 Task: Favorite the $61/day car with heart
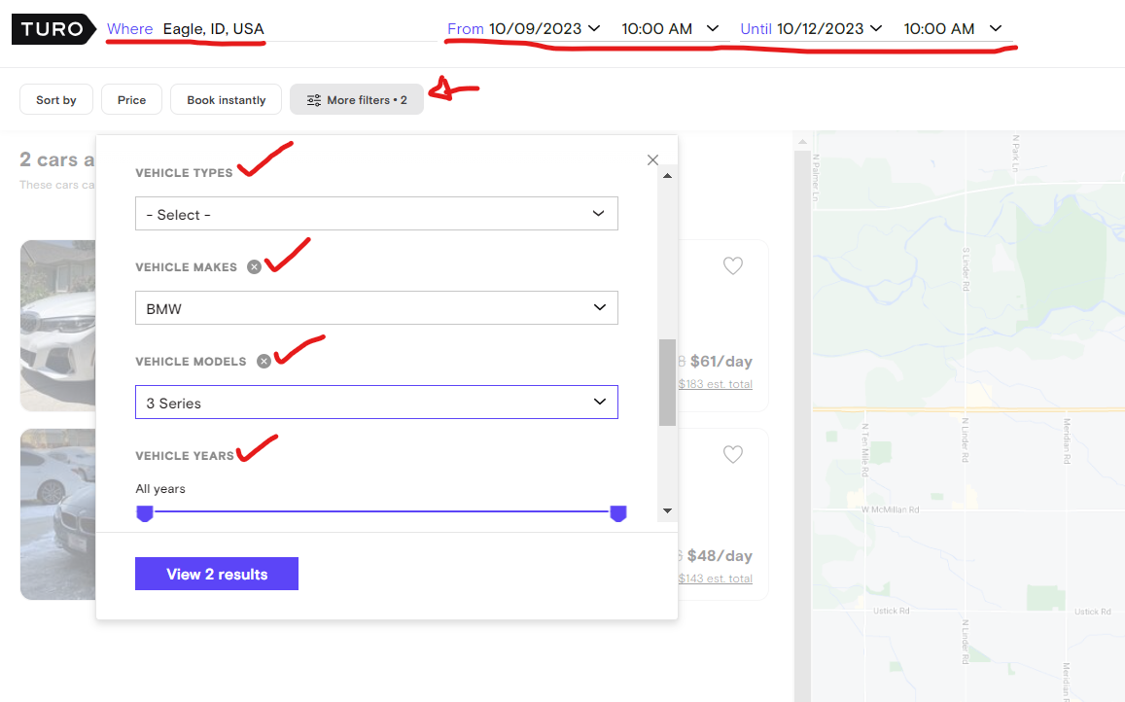[732, 265]
